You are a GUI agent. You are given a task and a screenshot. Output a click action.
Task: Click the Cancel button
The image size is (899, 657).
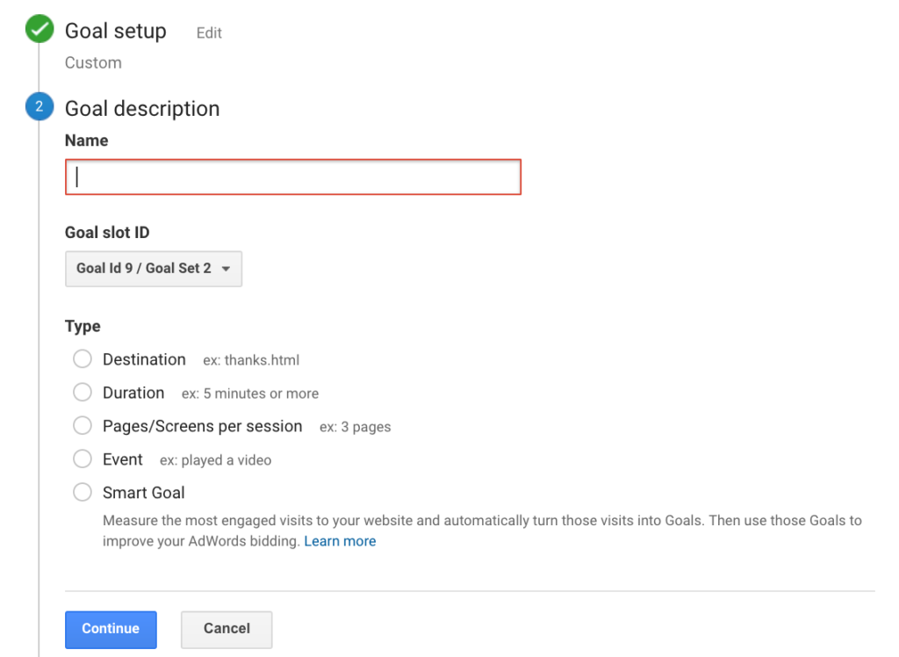point(227,629)
